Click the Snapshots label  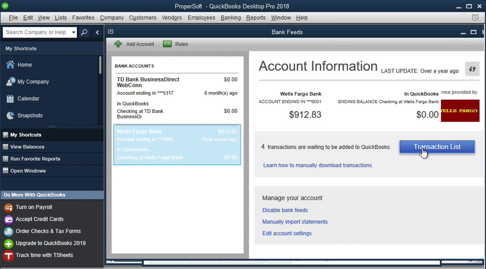(x=30, y=115)
